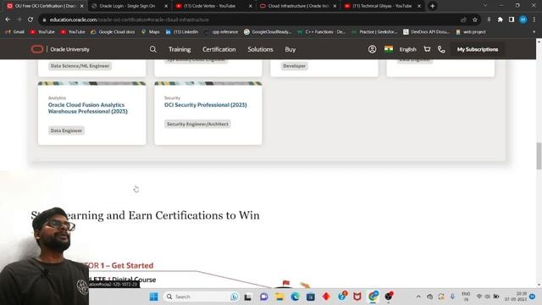Open Task View from the taskbar

pos(248,297)
